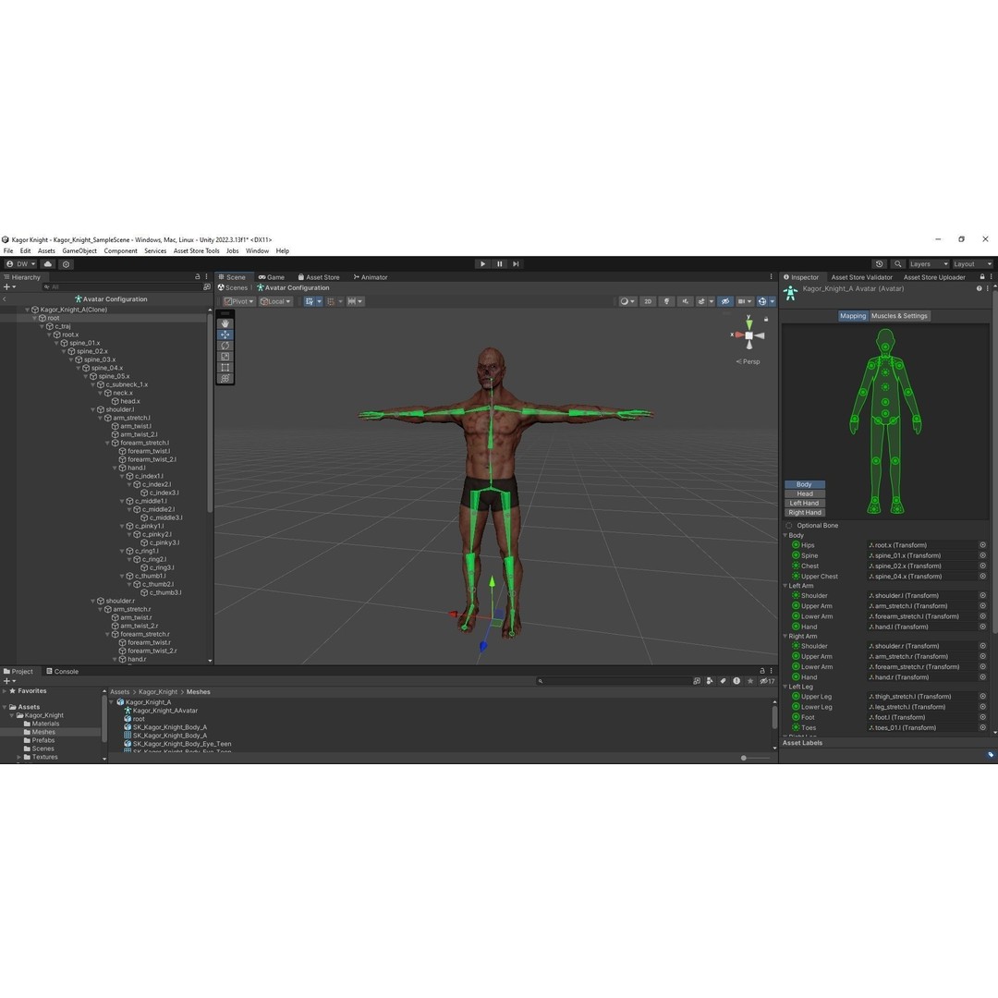Toggle Pivot handle position mode
The image size is (998, 998).
coord(238,301)
